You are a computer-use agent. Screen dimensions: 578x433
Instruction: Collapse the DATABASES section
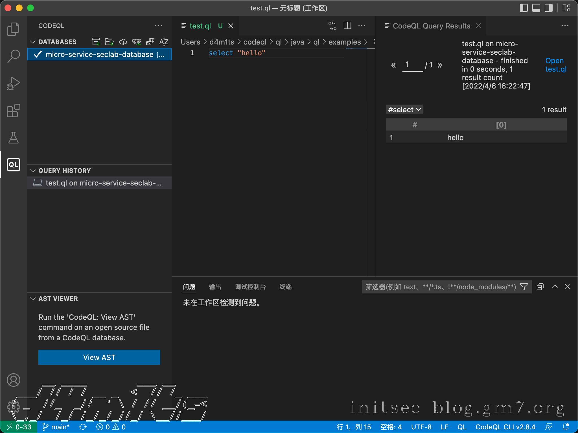coord(33,42)
